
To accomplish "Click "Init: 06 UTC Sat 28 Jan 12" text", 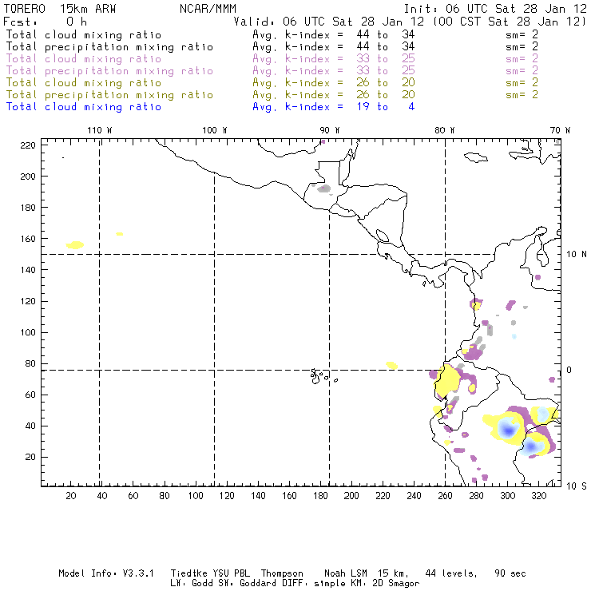I will click(x=495, y=9).
